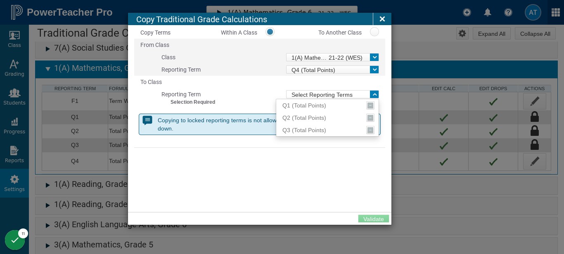Image resolution: width=564 pixels, height=254 pixels.
Task: Tick the Q3 (Total Points) checkbox
Action: [x=370, y=130]
